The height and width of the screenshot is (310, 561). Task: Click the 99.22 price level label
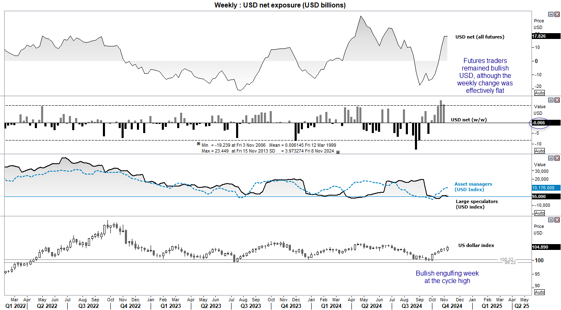[510, 262]
